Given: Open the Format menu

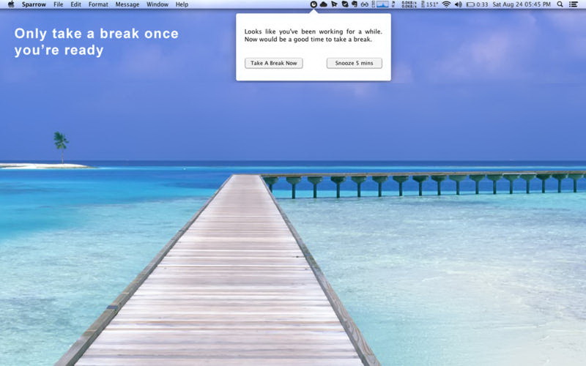Looking at the screenshot, I should pyautogui.click(x=98, y=4).
